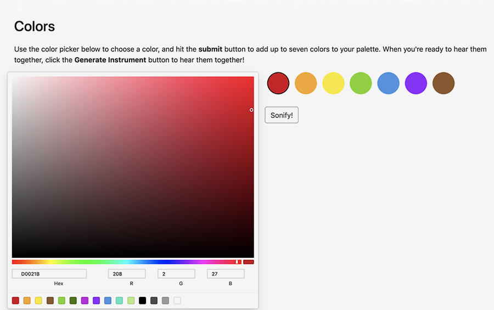Click the center of the saturation gradient area

[x=133, y=167]
